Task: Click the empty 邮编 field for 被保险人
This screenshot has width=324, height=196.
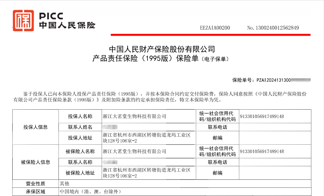Action: [x=275, y=173]
